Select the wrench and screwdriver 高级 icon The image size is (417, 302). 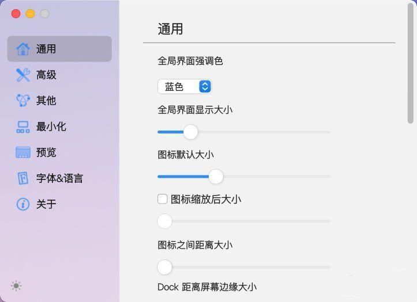23,75
